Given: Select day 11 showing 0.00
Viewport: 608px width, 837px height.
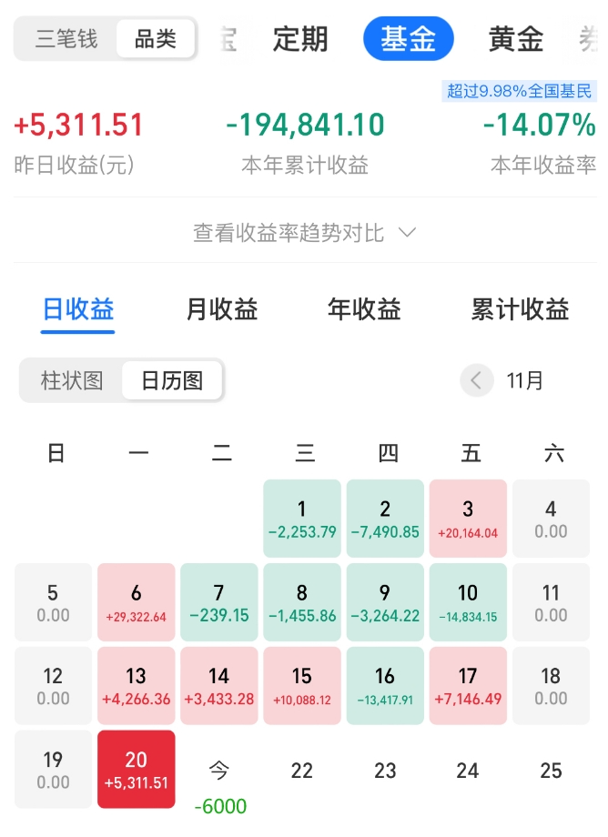Looking at the screenshot, I should click(x=551, y=602).
